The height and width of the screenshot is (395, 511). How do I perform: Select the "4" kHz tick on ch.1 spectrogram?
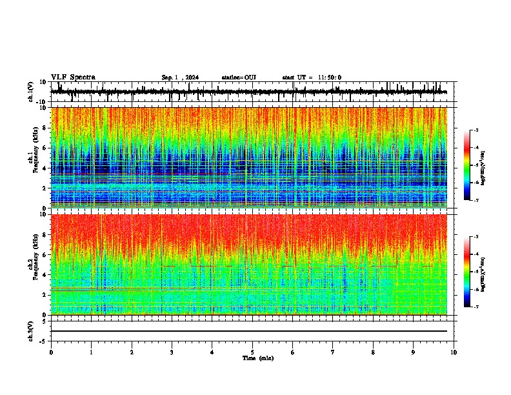click(45, 168)
